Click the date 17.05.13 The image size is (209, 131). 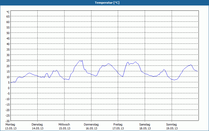click(118, 128)
